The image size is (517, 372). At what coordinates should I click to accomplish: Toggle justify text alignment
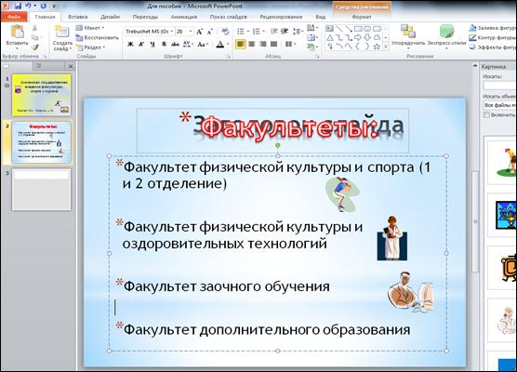[274, 45]
